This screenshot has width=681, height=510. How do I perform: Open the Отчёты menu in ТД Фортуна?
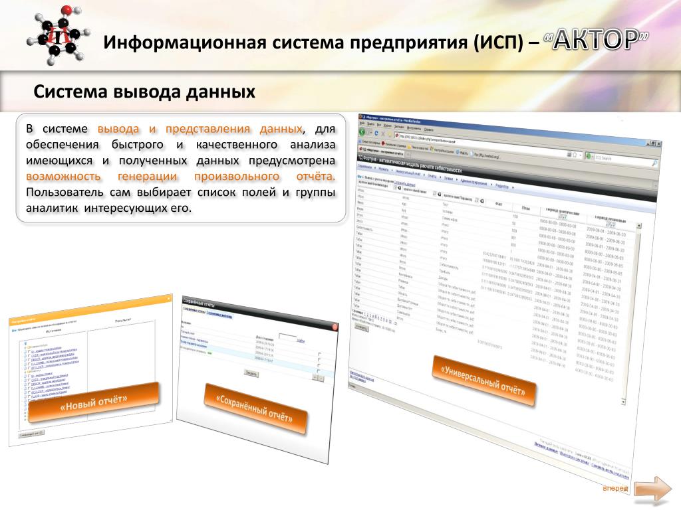432,176
